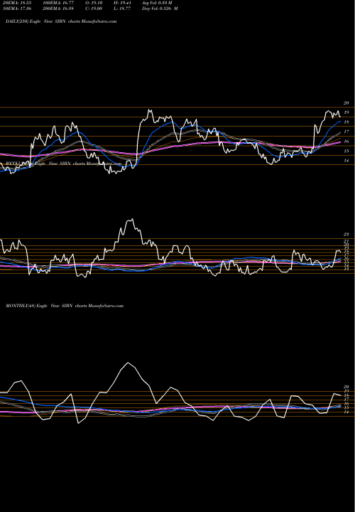Click the 20EMA value readout

click(17, 3)
